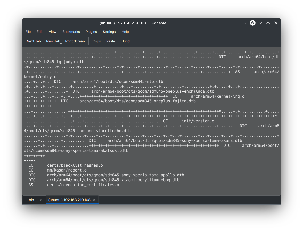Screen dimensions: 303x231
Task: Click the Next Tab toolbar button
Action: 34,41
